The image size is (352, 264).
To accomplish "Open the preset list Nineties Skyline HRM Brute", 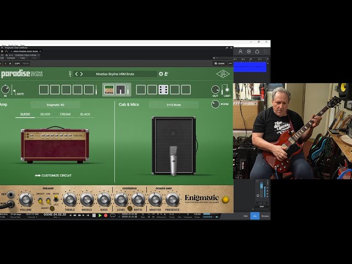I will [115, 74].
